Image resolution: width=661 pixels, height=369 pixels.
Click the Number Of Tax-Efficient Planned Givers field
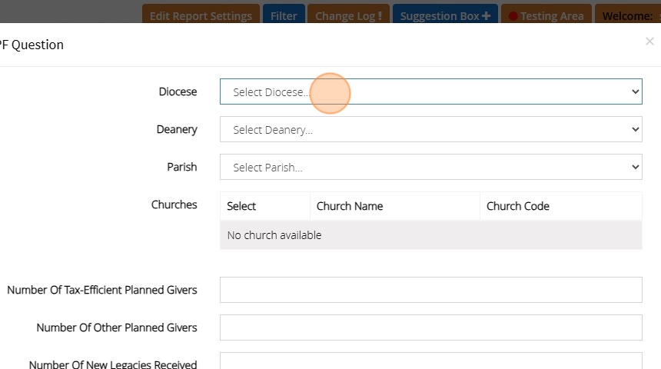point(430,290)
